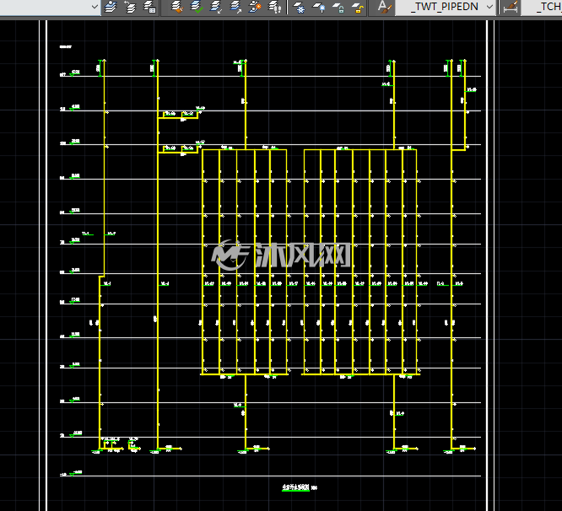
Task: Open the Dimension Style icon
Action: coord(511,7)
